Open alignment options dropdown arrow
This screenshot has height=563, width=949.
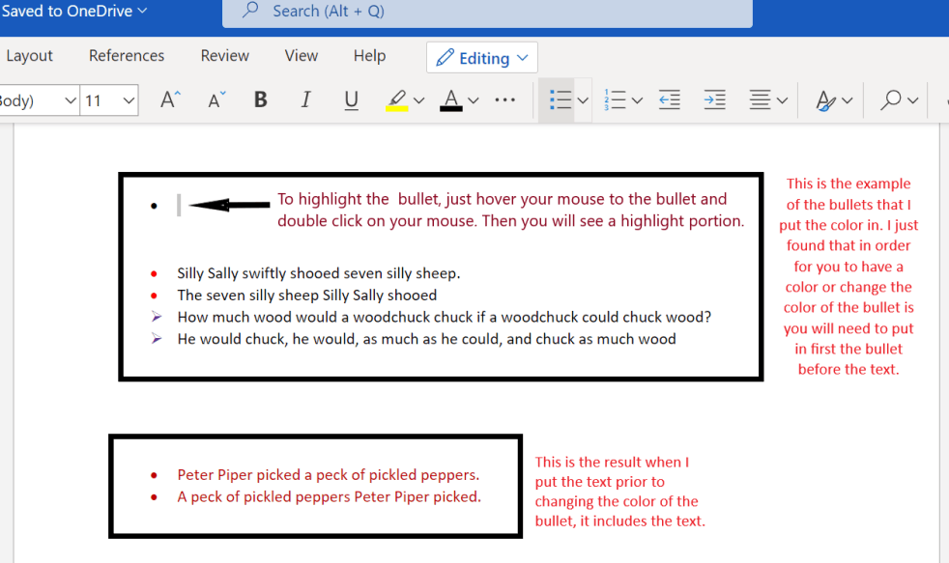(782, 100)
